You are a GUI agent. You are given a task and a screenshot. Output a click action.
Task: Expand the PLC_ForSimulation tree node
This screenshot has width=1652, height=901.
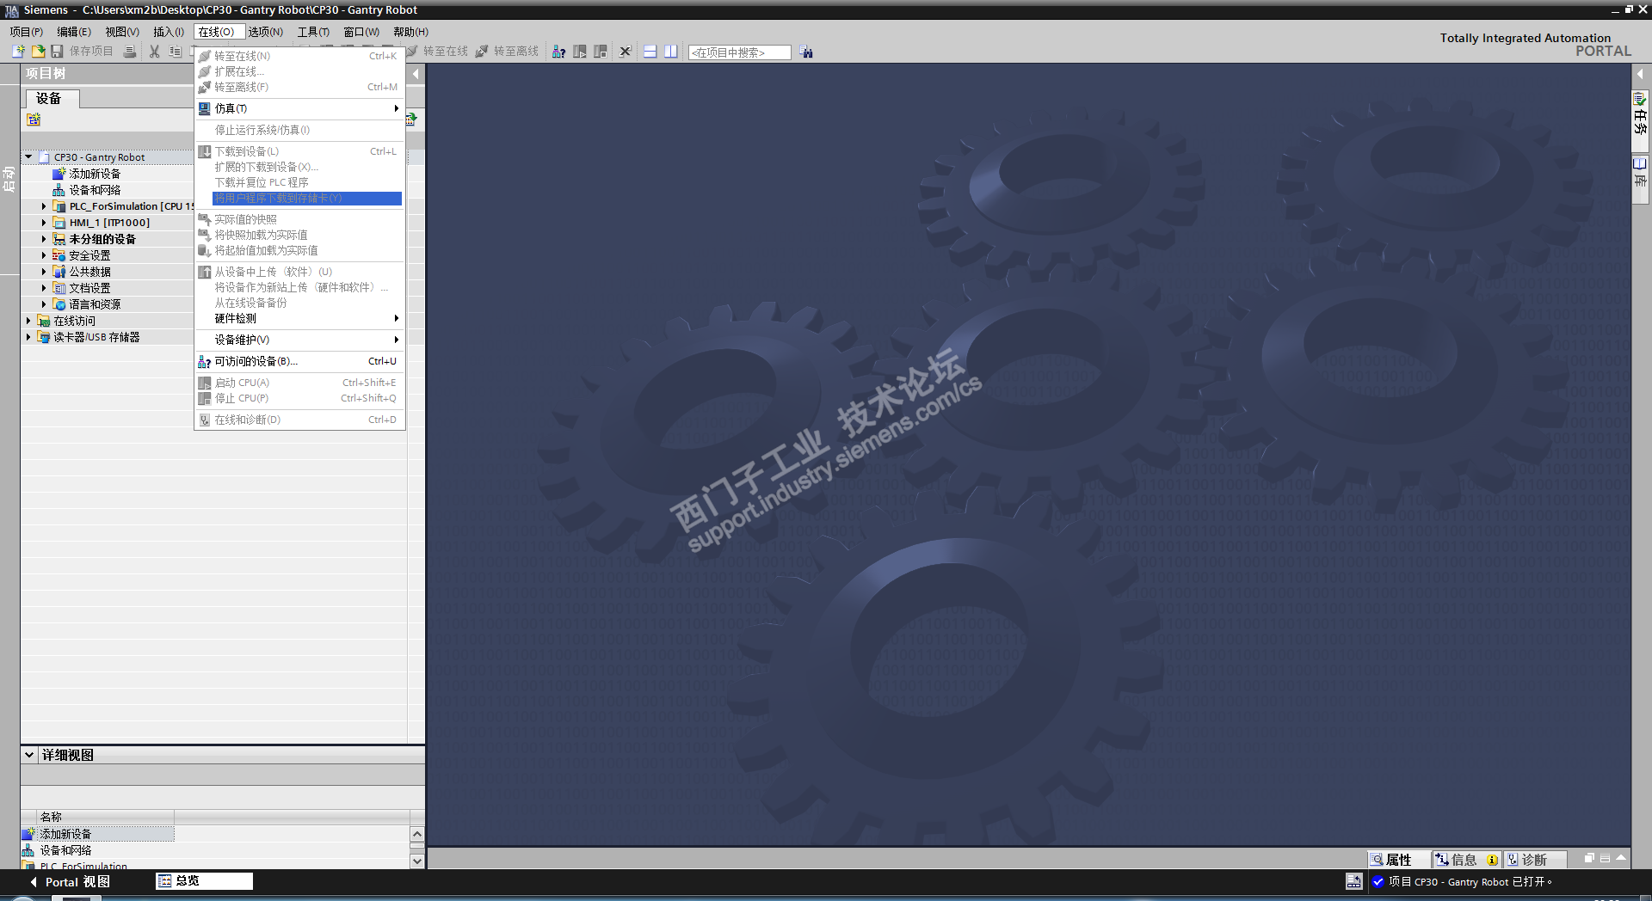(x=44, y=206)
